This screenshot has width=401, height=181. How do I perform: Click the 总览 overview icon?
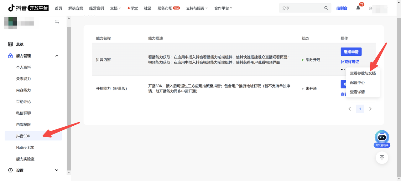[10, 44]
